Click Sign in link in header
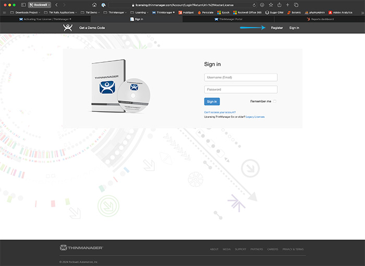This screenshot has width=365, height=266. click(294, 28)
